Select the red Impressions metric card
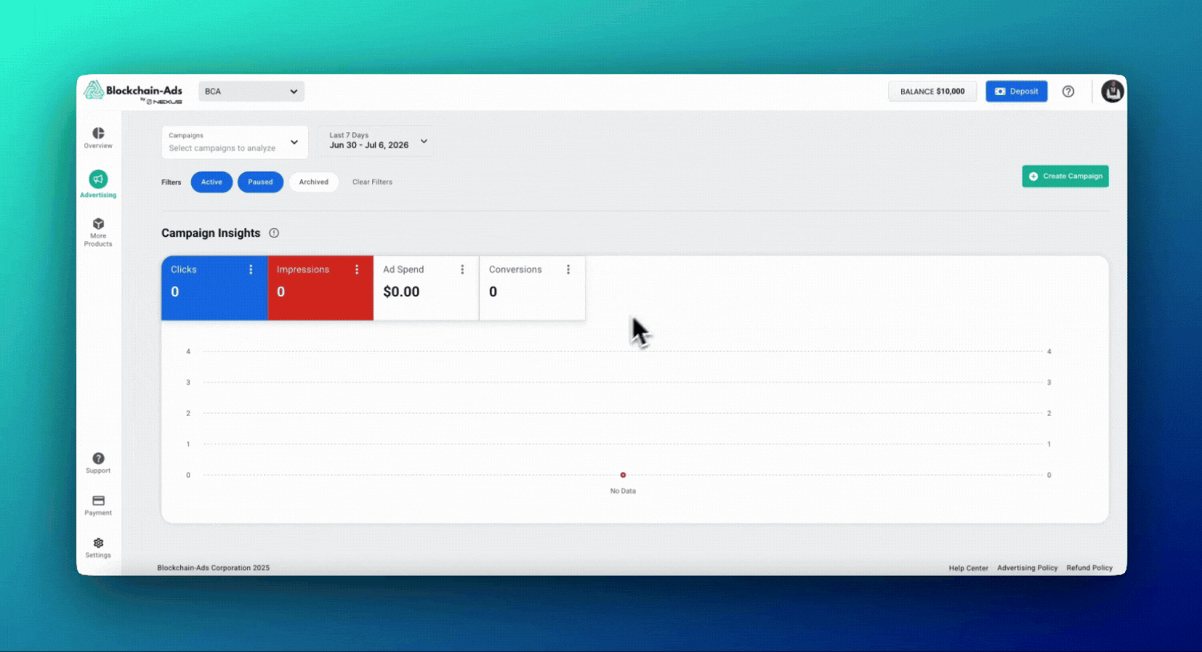The image size is (1202, 652). tap(320, 288)
